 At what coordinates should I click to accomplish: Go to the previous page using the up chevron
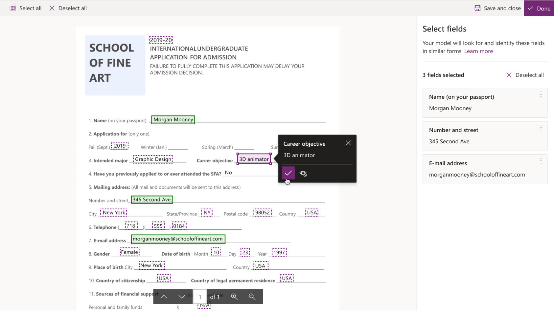pos(164,297)
